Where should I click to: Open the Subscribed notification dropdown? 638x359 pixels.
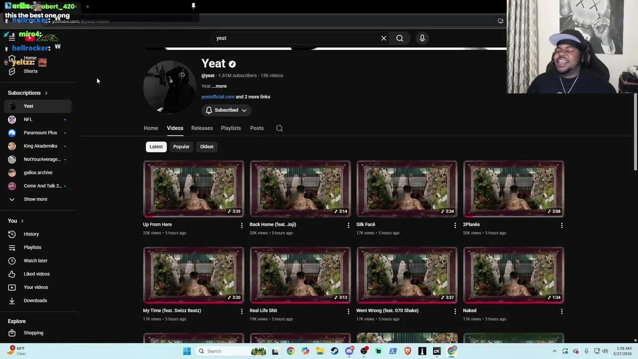(226, 110)
